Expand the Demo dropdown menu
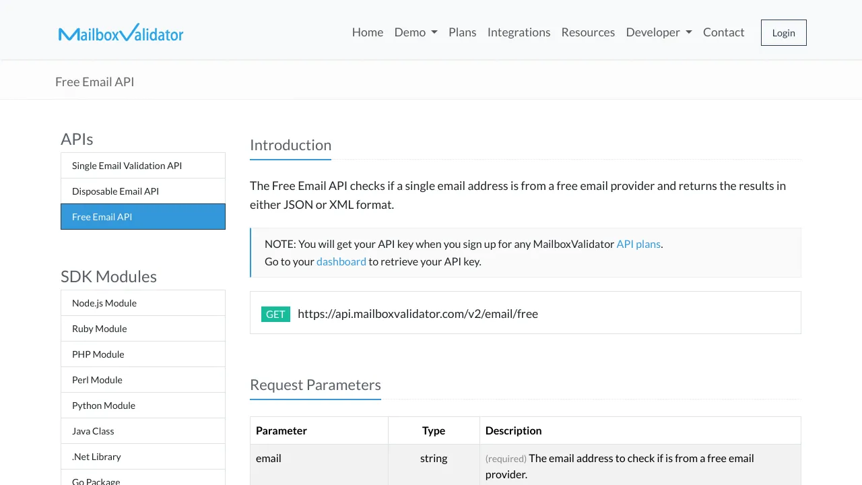 click(416, 32)
